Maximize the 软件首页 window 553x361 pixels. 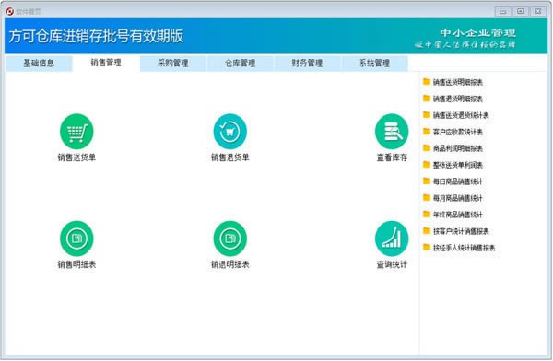point(520,11)
